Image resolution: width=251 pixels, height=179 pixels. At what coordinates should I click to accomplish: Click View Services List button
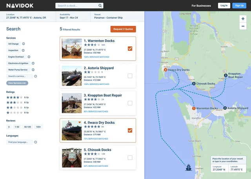coord(17,83)
